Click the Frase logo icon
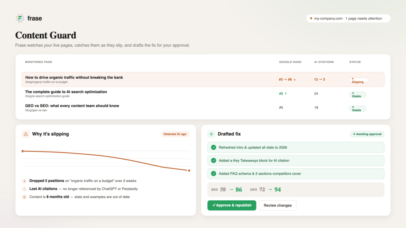 pyautogui.click(x=20, y=18)
